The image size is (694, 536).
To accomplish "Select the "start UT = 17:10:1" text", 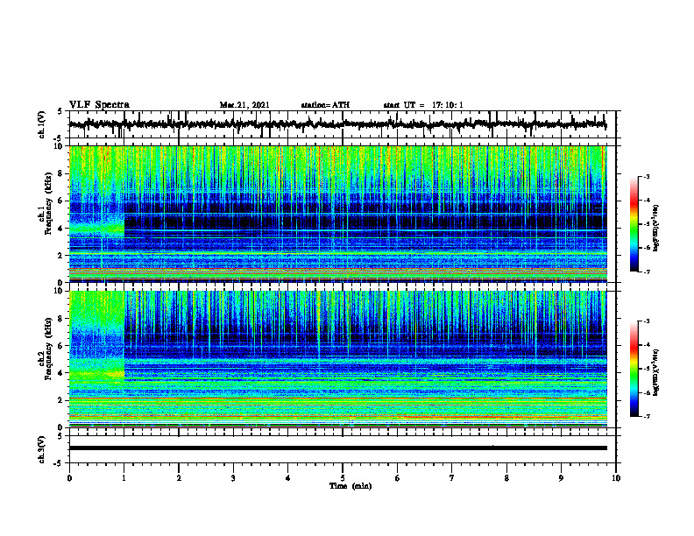I will [x=423, y=105].
